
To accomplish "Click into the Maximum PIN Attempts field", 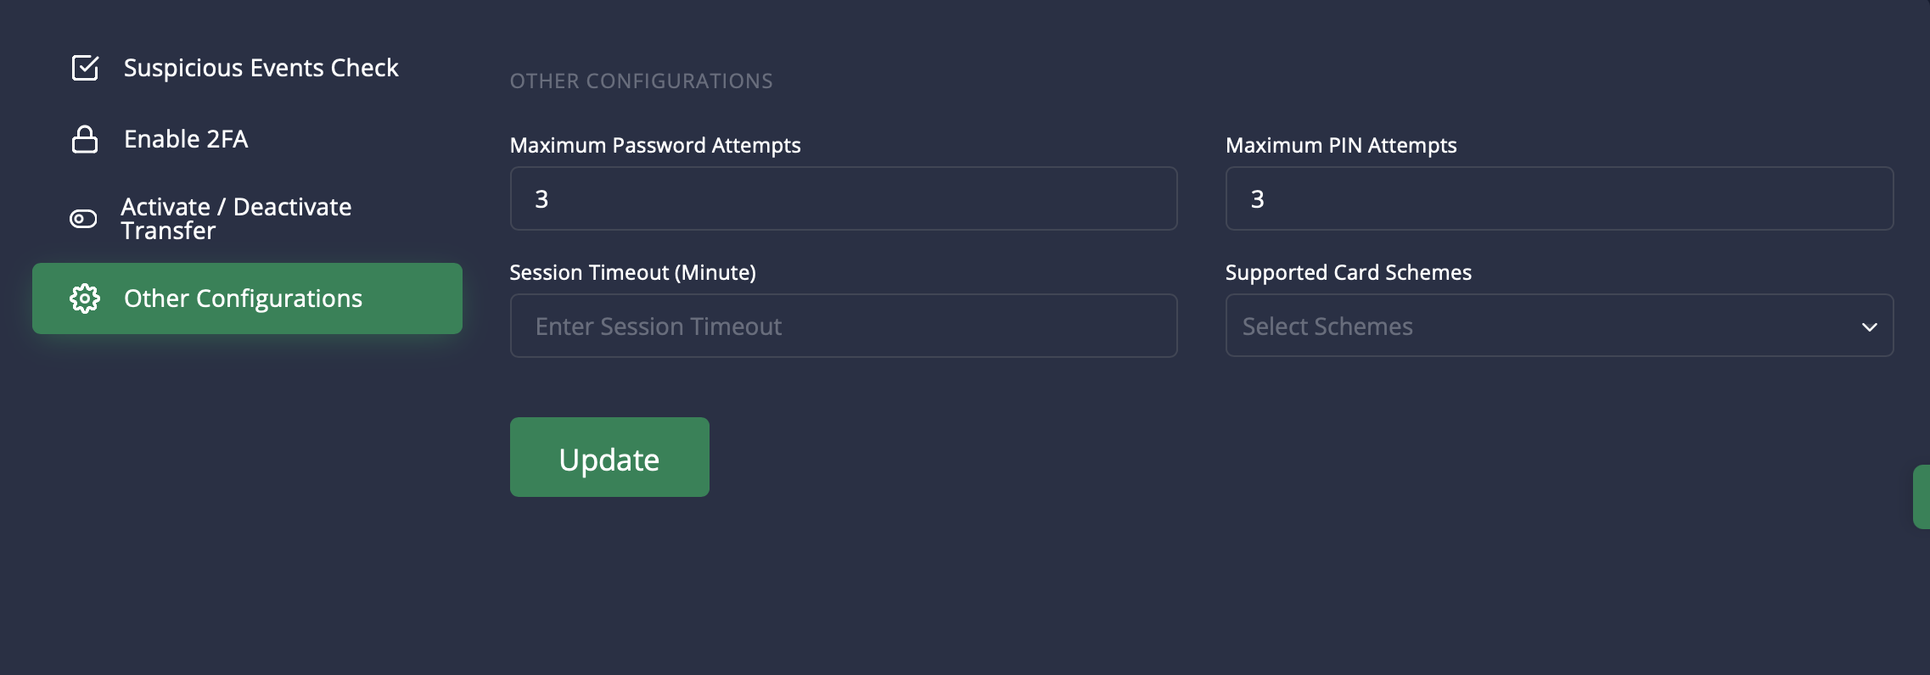I will pos(1558,198).
